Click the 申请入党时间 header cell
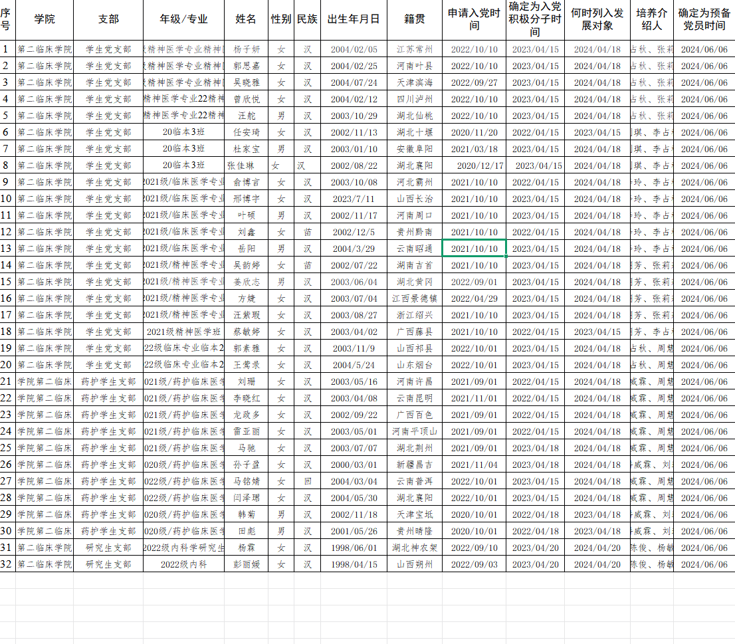Image resolution: width=735 pixels, height=644 pixels. [x=474, y=19]
